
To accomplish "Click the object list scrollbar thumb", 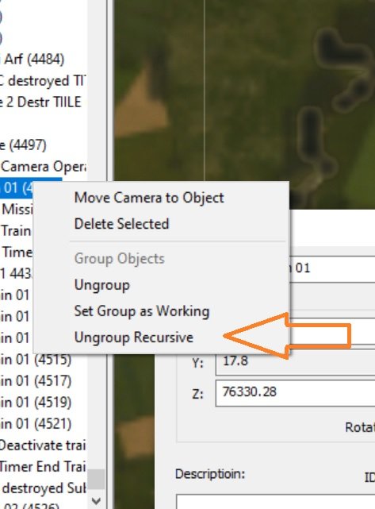I will pyautogui.click(x=96, y=479).
